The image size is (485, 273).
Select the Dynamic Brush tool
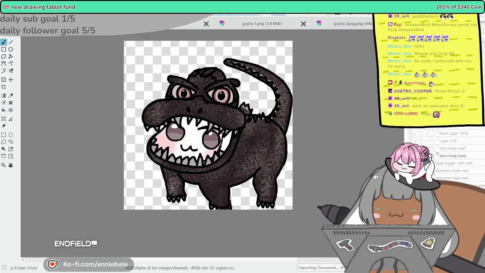click(3, 71)
